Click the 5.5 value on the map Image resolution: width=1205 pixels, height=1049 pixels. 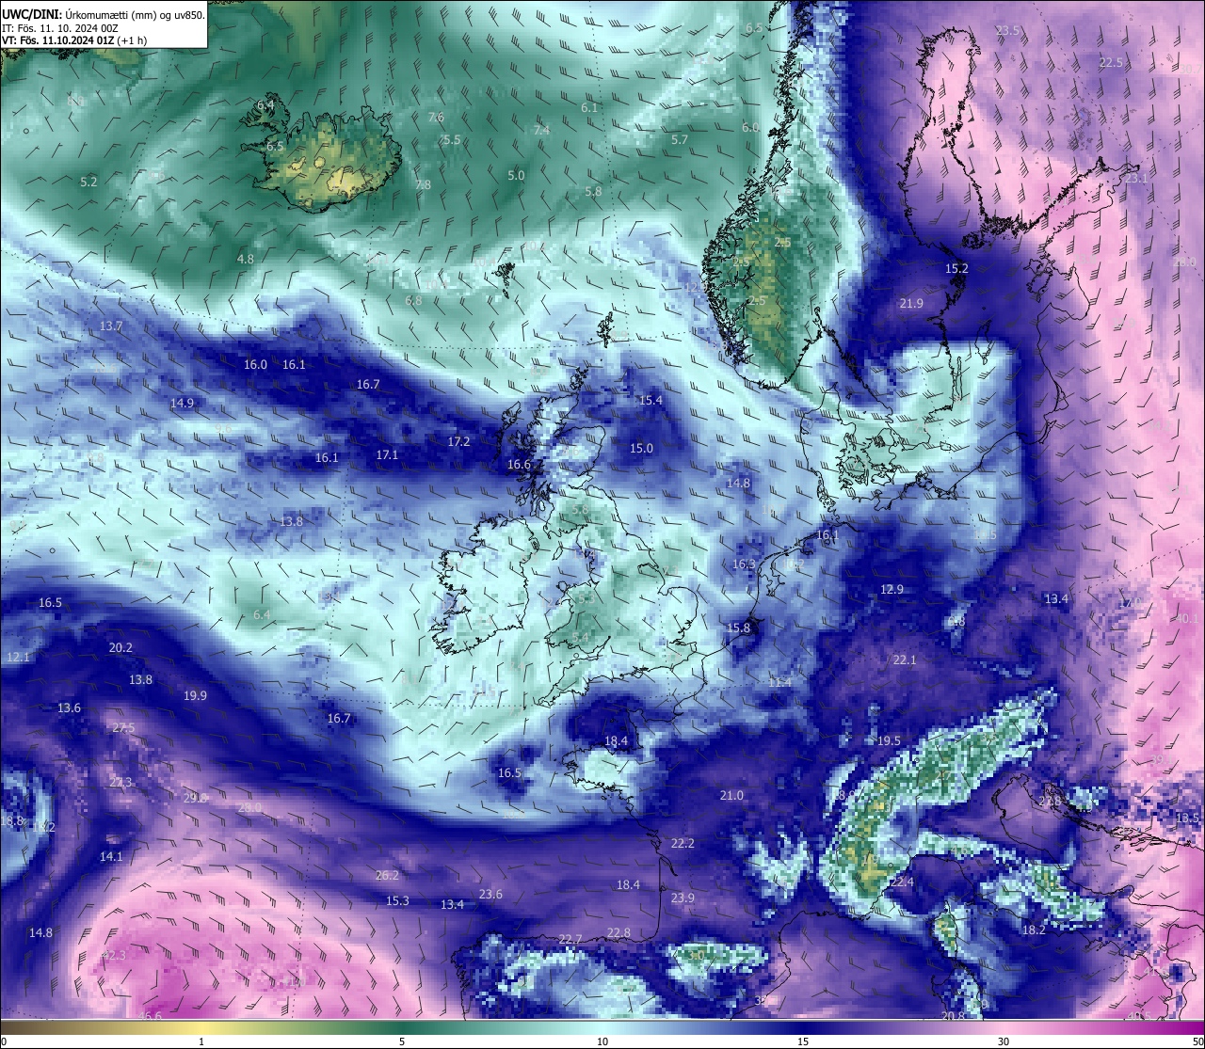click(x=452, y=139)
